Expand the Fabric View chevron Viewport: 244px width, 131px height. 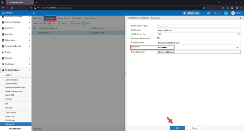(x=29, y=40)
